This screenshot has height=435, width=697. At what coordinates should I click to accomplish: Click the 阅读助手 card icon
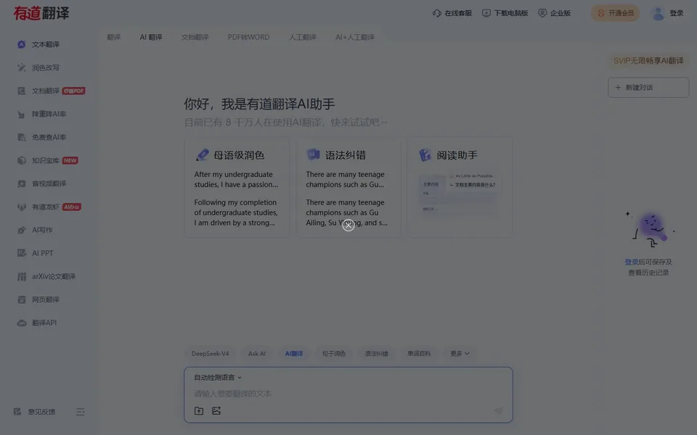coord(425,155)
